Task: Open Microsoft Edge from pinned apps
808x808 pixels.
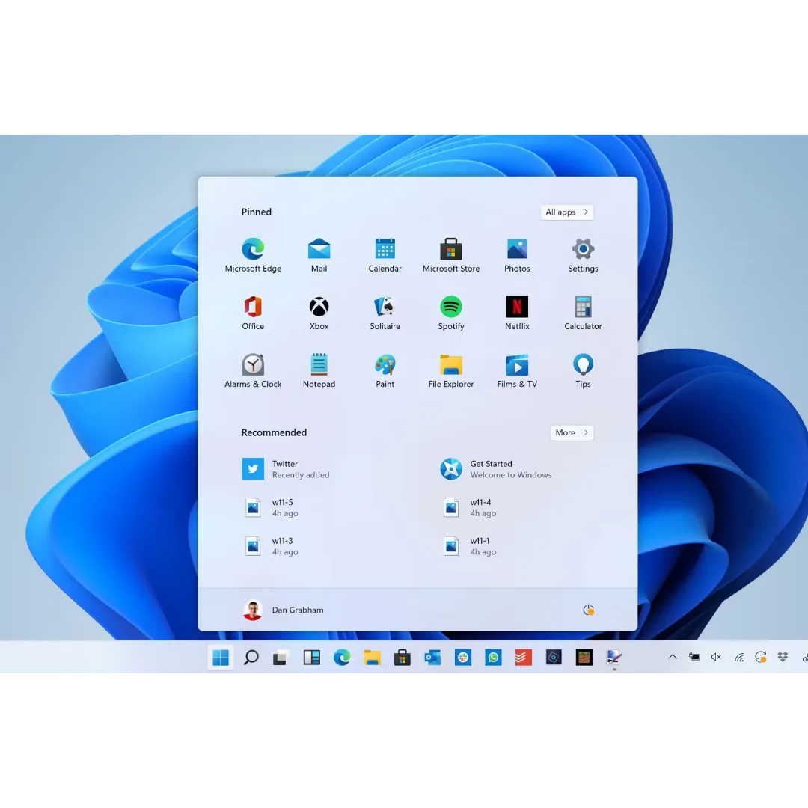Action: point(253,256)
